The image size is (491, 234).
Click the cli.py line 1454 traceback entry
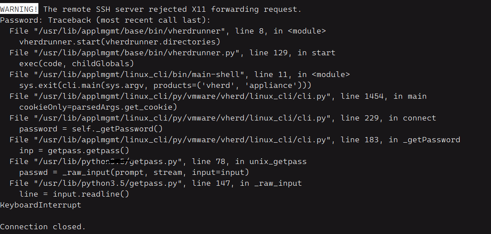point(218,96)
